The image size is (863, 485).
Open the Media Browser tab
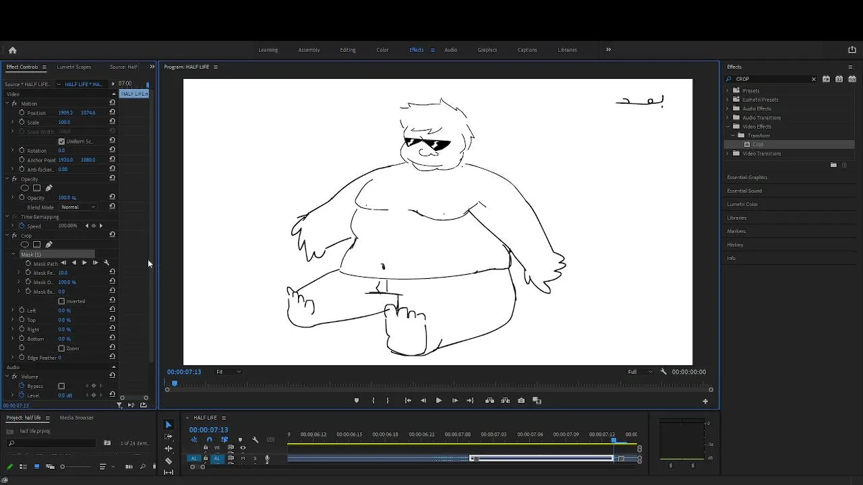[x=77, y=418]
